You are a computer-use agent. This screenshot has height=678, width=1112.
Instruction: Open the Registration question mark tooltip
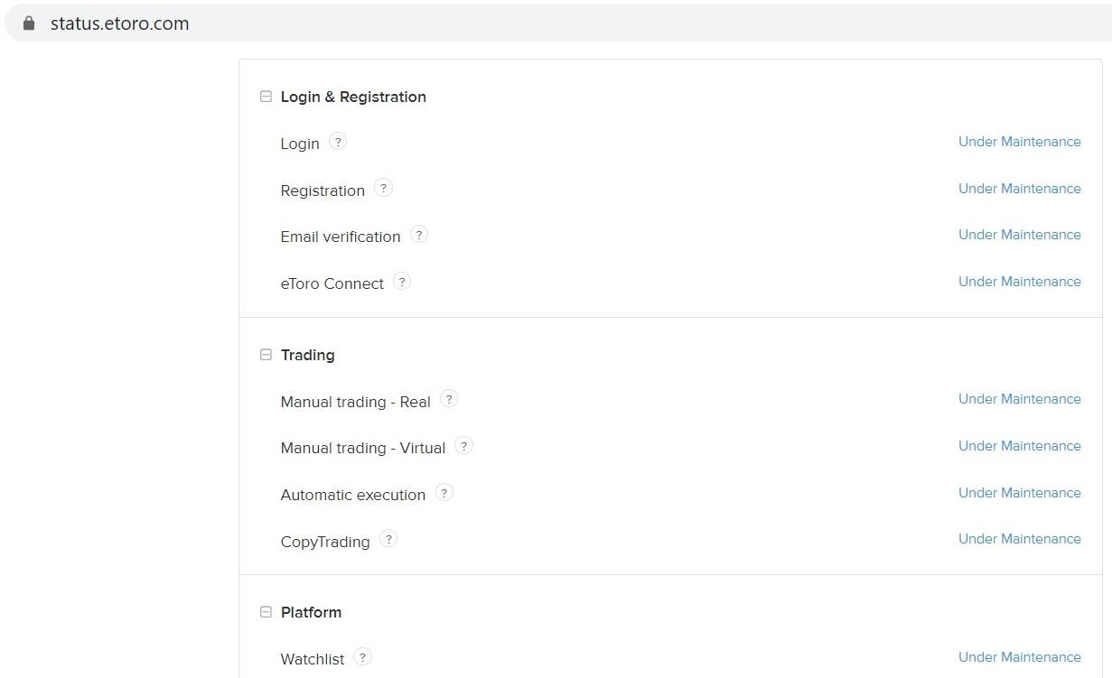(x=383, y=189)
